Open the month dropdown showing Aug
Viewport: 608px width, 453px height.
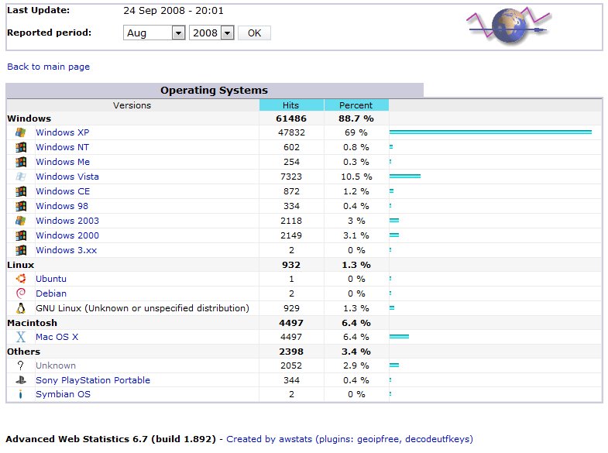[154, 33]
